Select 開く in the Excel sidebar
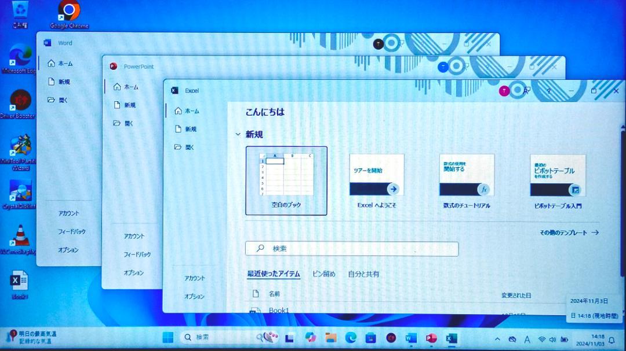This screenshot has height=351, width=626. 184,147
